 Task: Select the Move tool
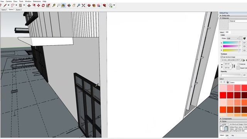click(39, 5)
